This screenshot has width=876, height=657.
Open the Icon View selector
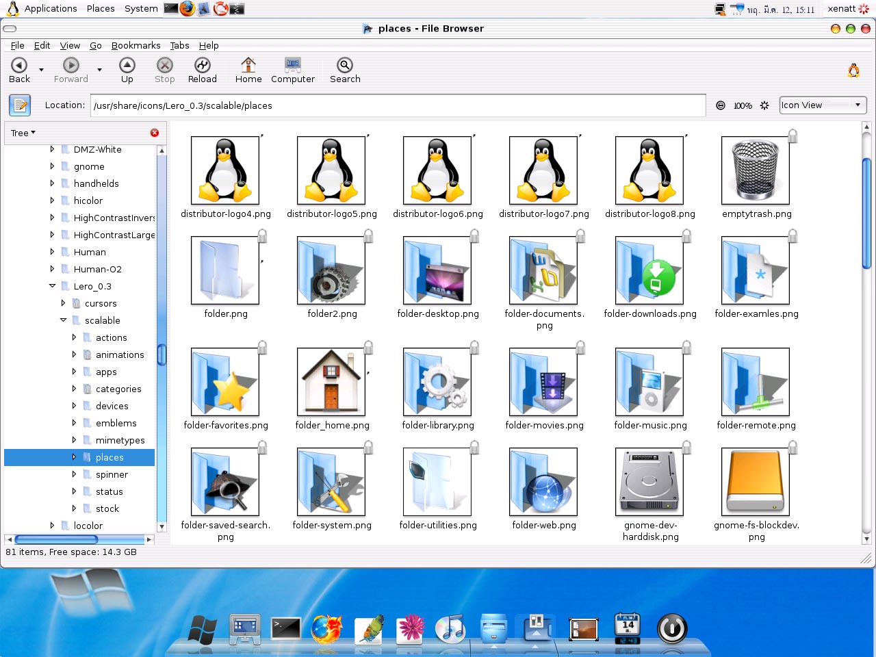coord(823,105)
